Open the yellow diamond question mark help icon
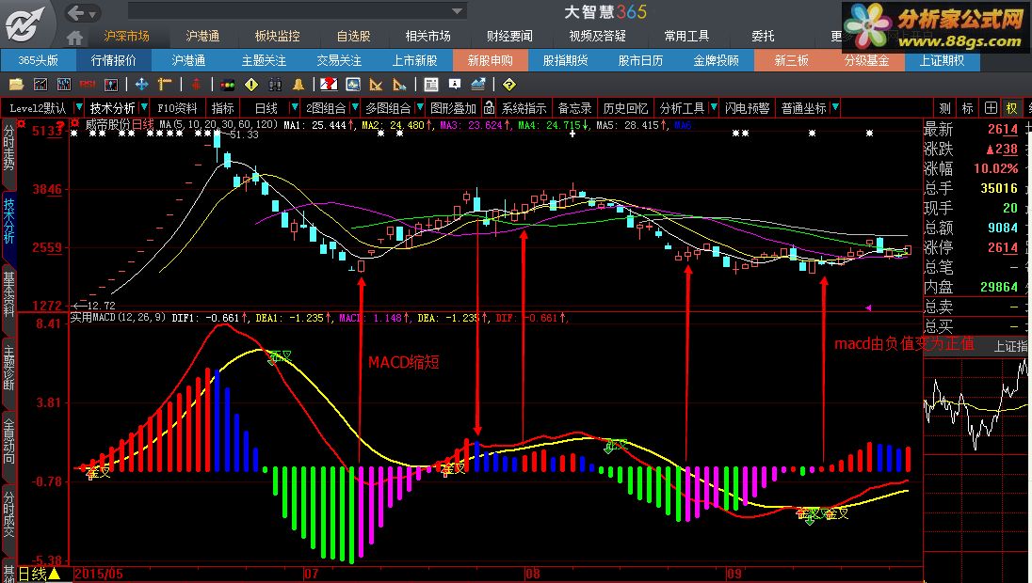The image size is (1032, 583). 508,84
